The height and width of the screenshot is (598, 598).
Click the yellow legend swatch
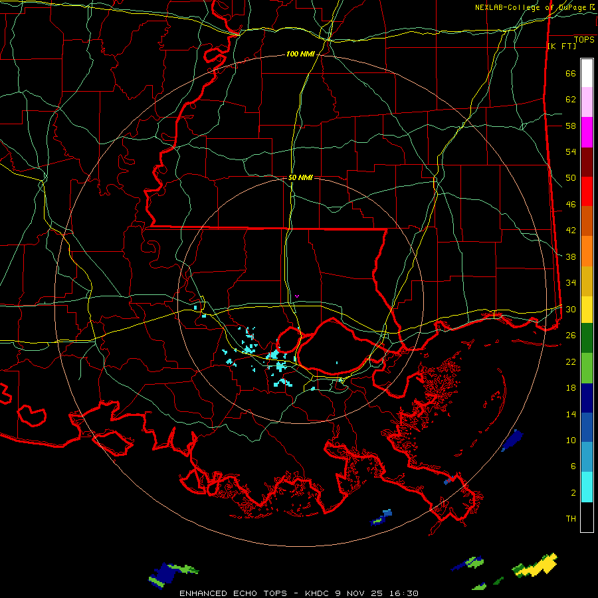point(587,310)
